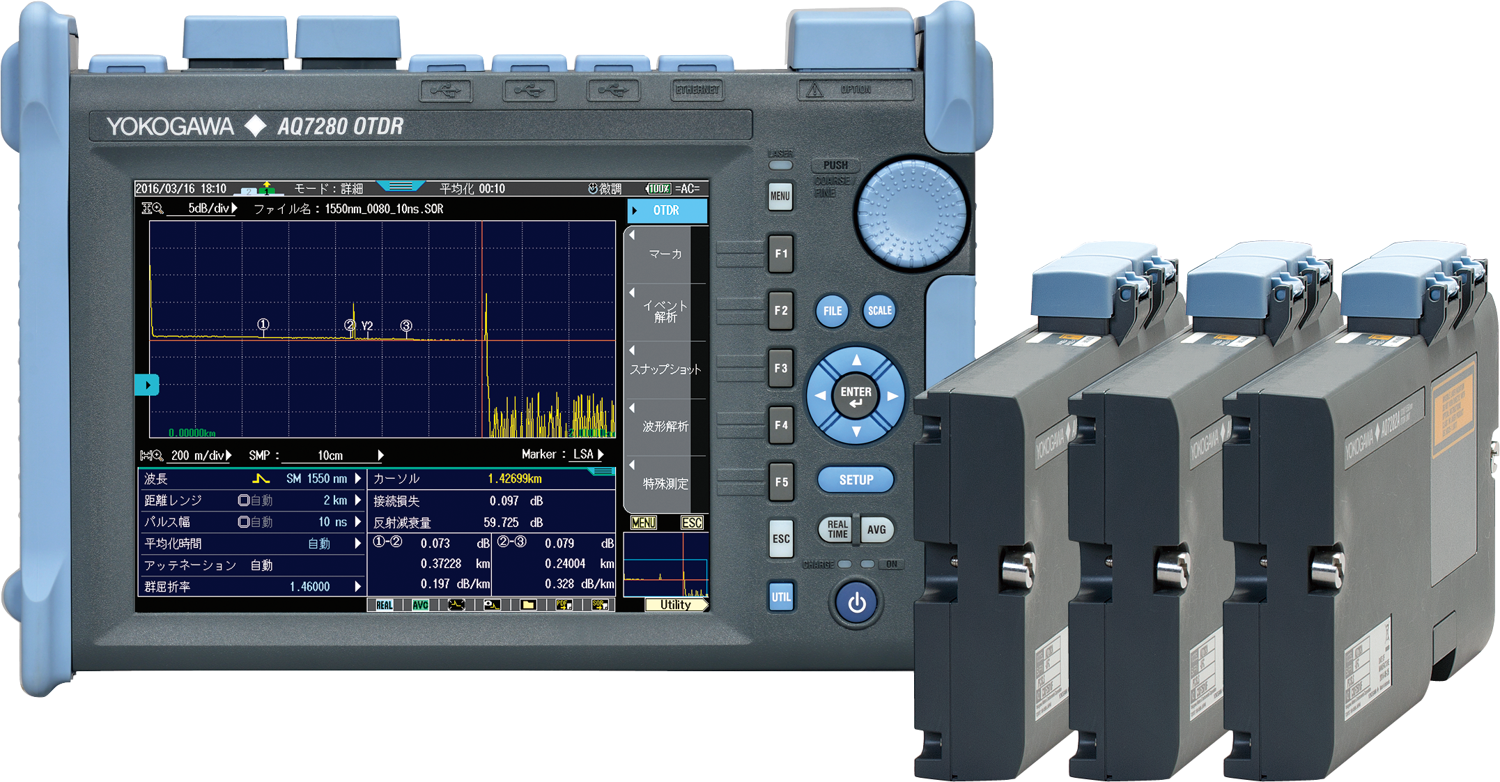Screen dimensions: 1500x782
Task: Click the trace waveform display icon
Action: pyautogui.click(x=456, y=605)
